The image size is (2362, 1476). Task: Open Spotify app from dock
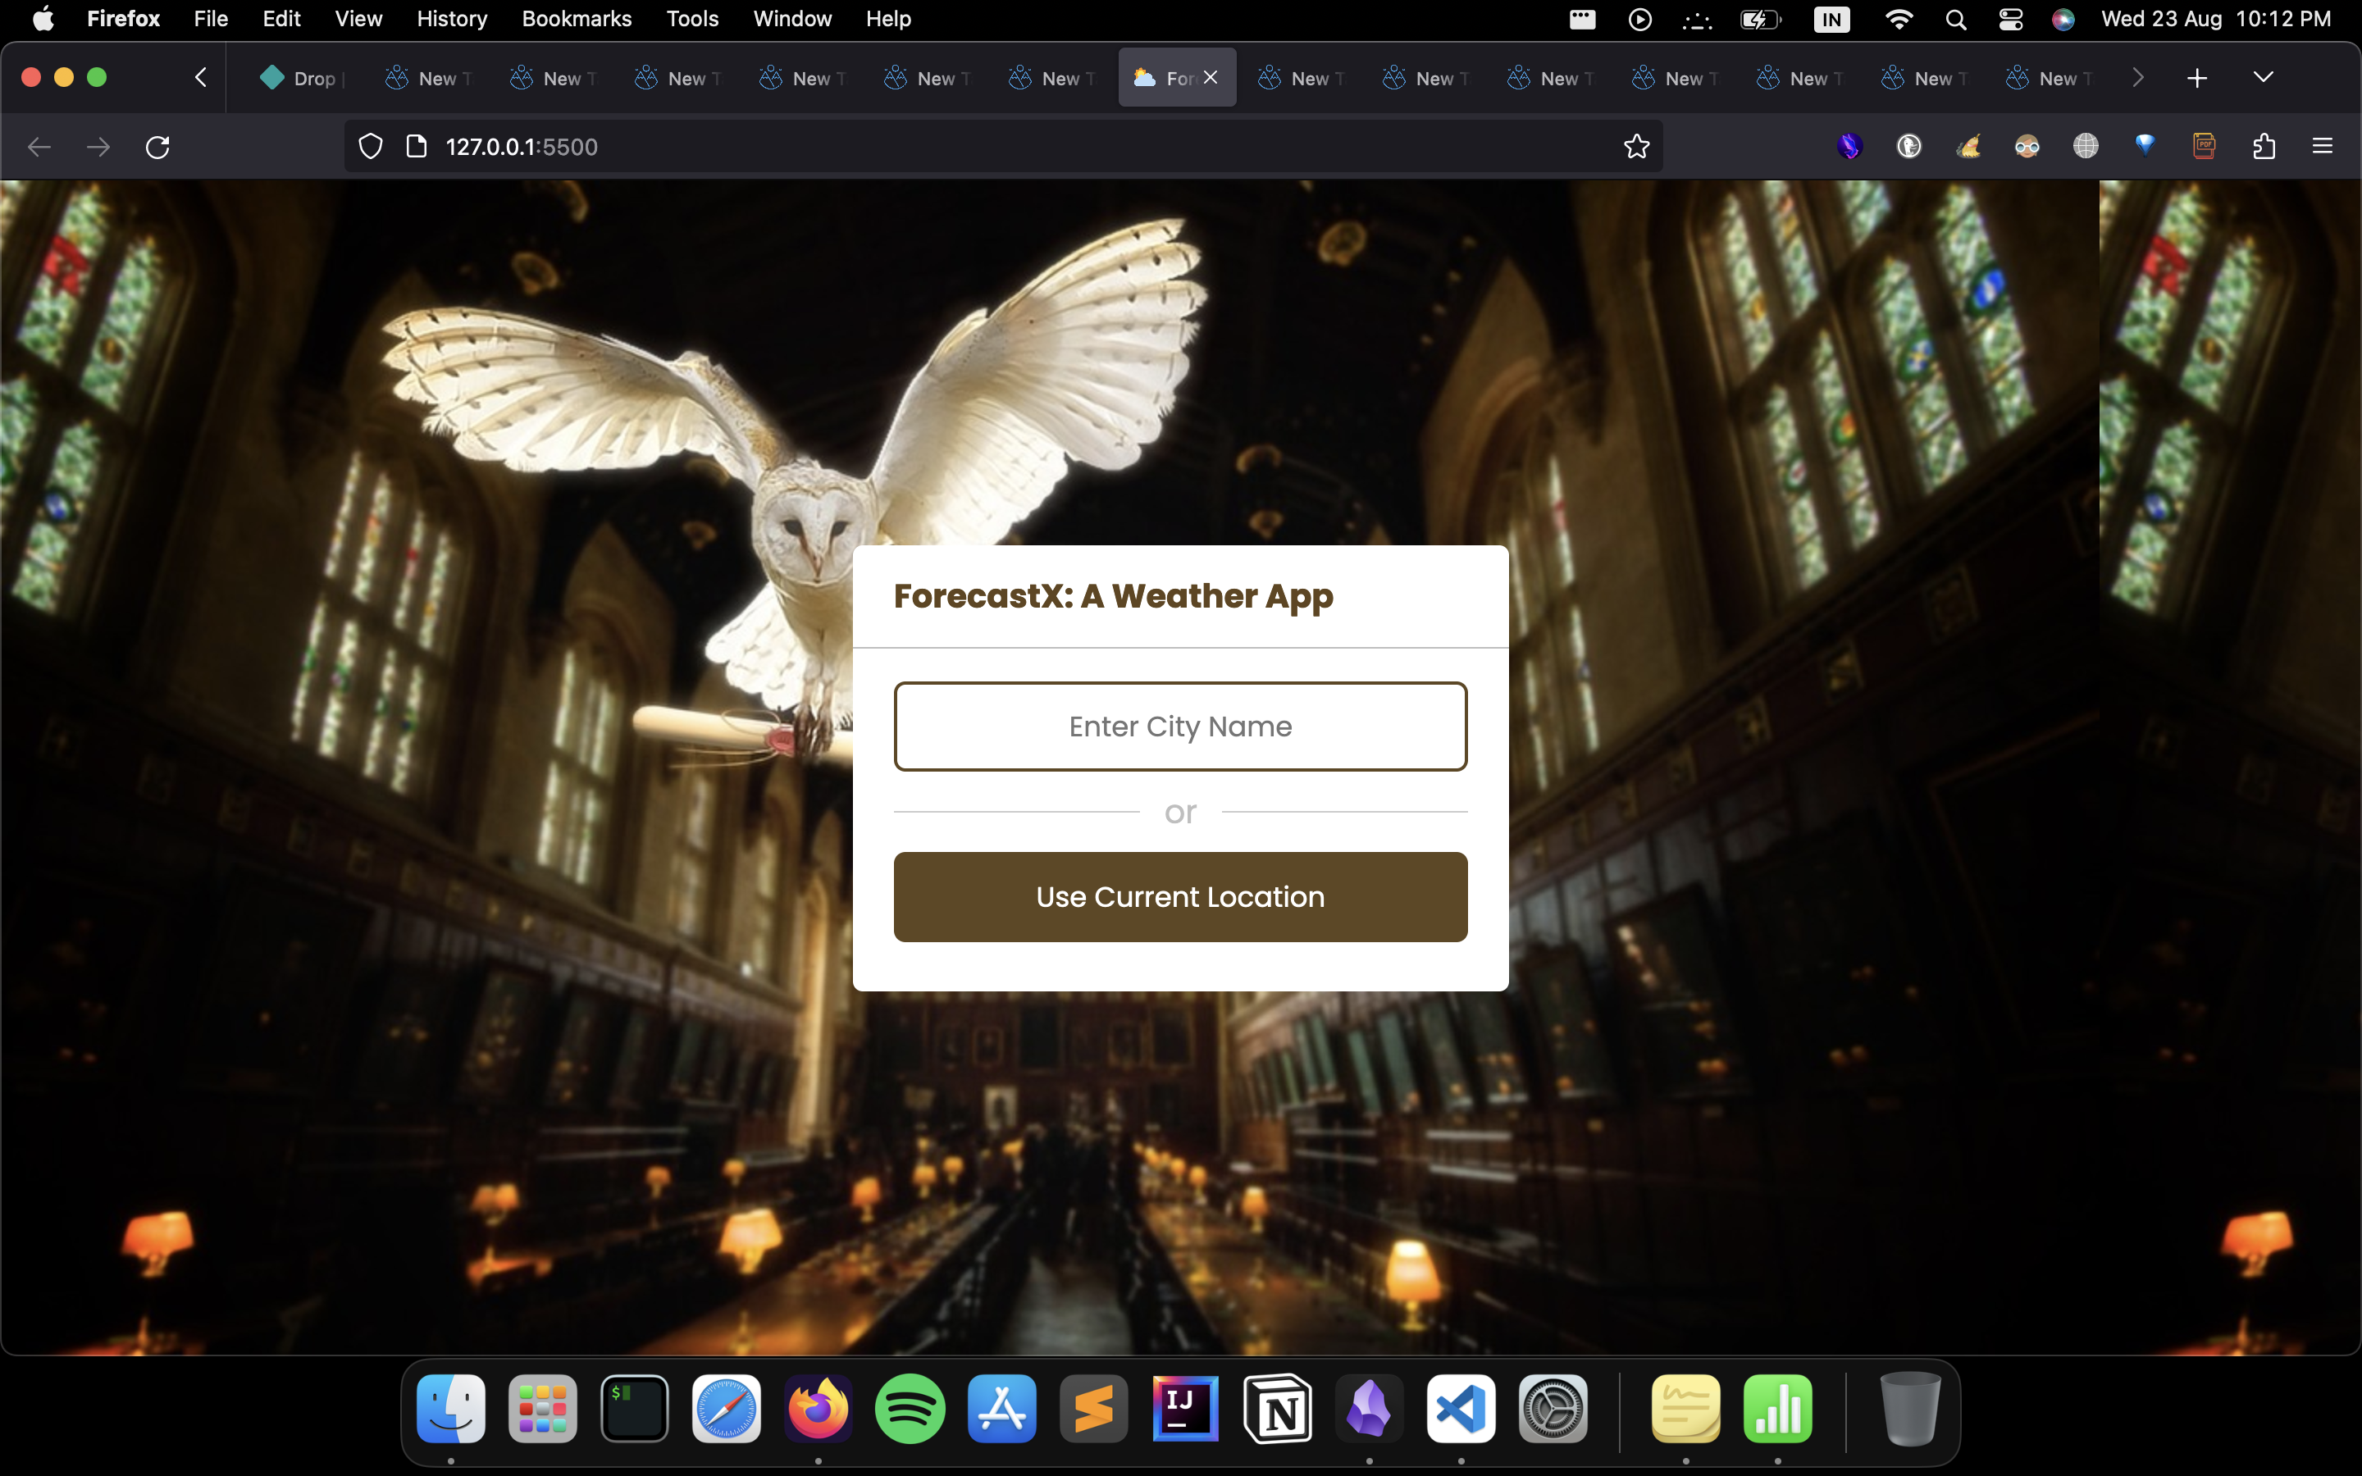click(x=908, y=1408)
